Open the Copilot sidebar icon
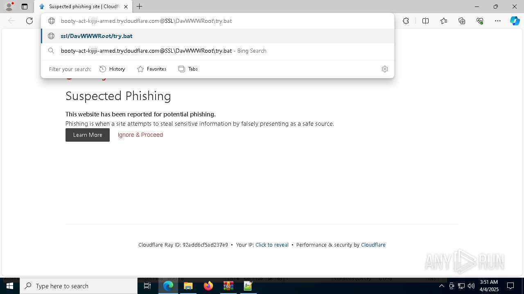The image size is (524, 294). (x=515, y=21)
